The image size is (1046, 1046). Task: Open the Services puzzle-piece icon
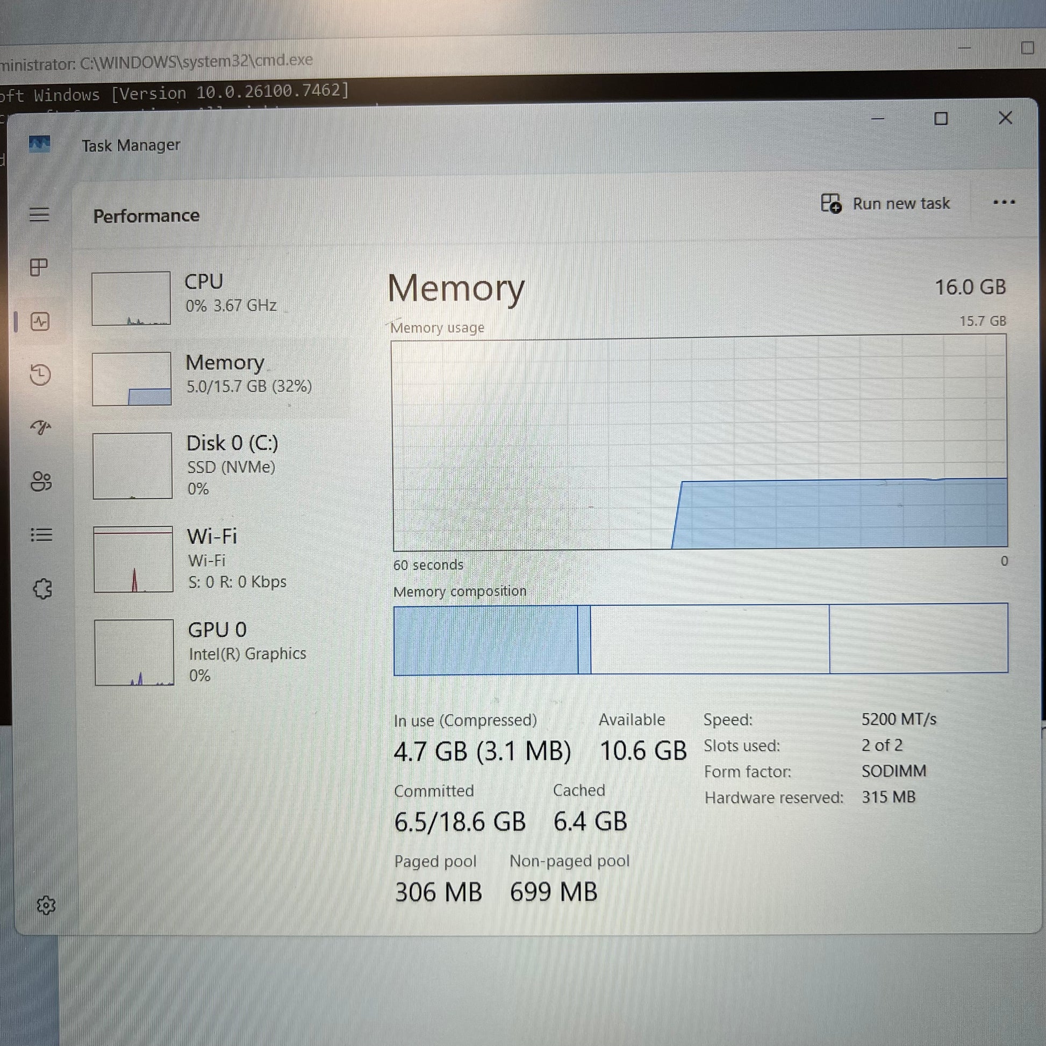[x=42, y=589]
